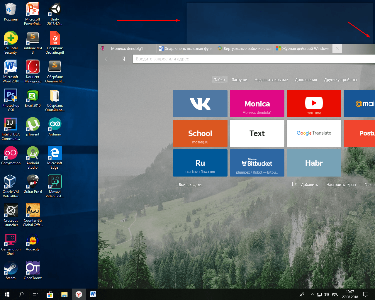This screenshot has width=375, height=300.
Task: Activate the Word taskbar button
Action: pyautogui.click(x=93, y=294)
